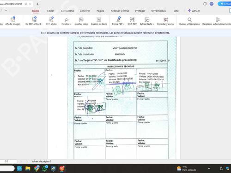The height and width of the screenshot is (173, 231).
Task: Click the Extraer texto icon
Action: click(x=147, y=19)
